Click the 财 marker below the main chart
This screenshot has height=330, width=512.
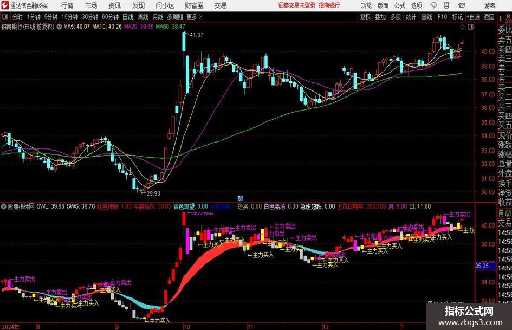pyautogui.click(x=240, y=198)
